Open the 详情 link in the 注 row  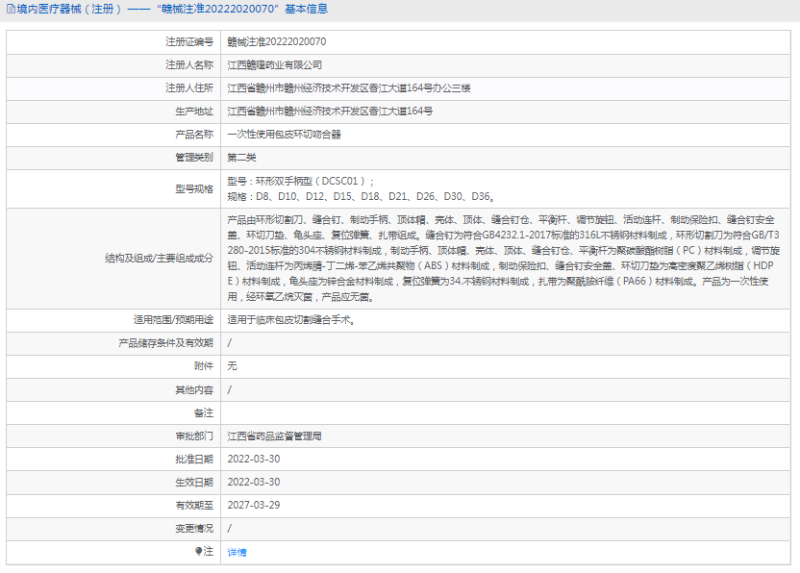tap(237, 552)
